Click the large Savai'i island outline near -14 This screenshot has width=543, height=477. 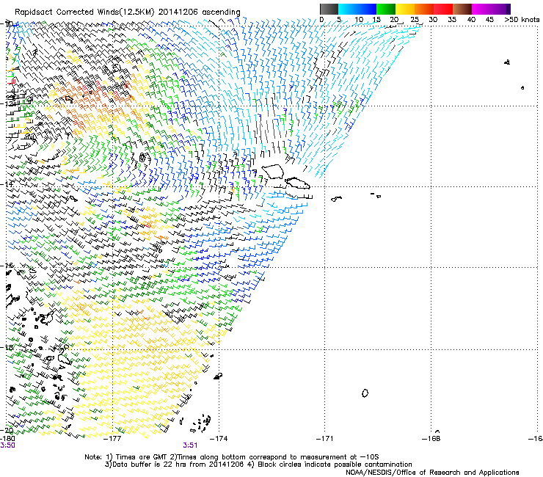[x=273, y=171]
